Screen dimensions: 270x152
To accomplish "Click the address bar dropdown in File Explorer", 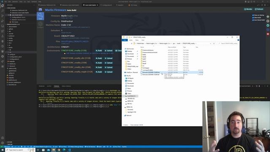I will [211, 43].
